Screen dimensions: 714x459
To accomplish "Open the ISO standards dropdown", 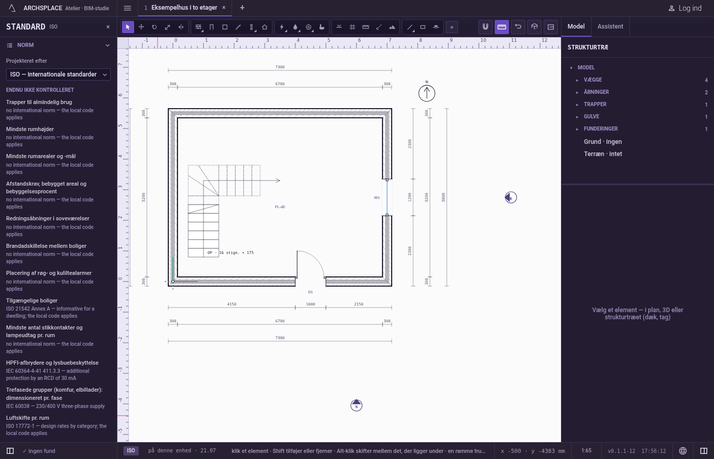I will (58, 74).
